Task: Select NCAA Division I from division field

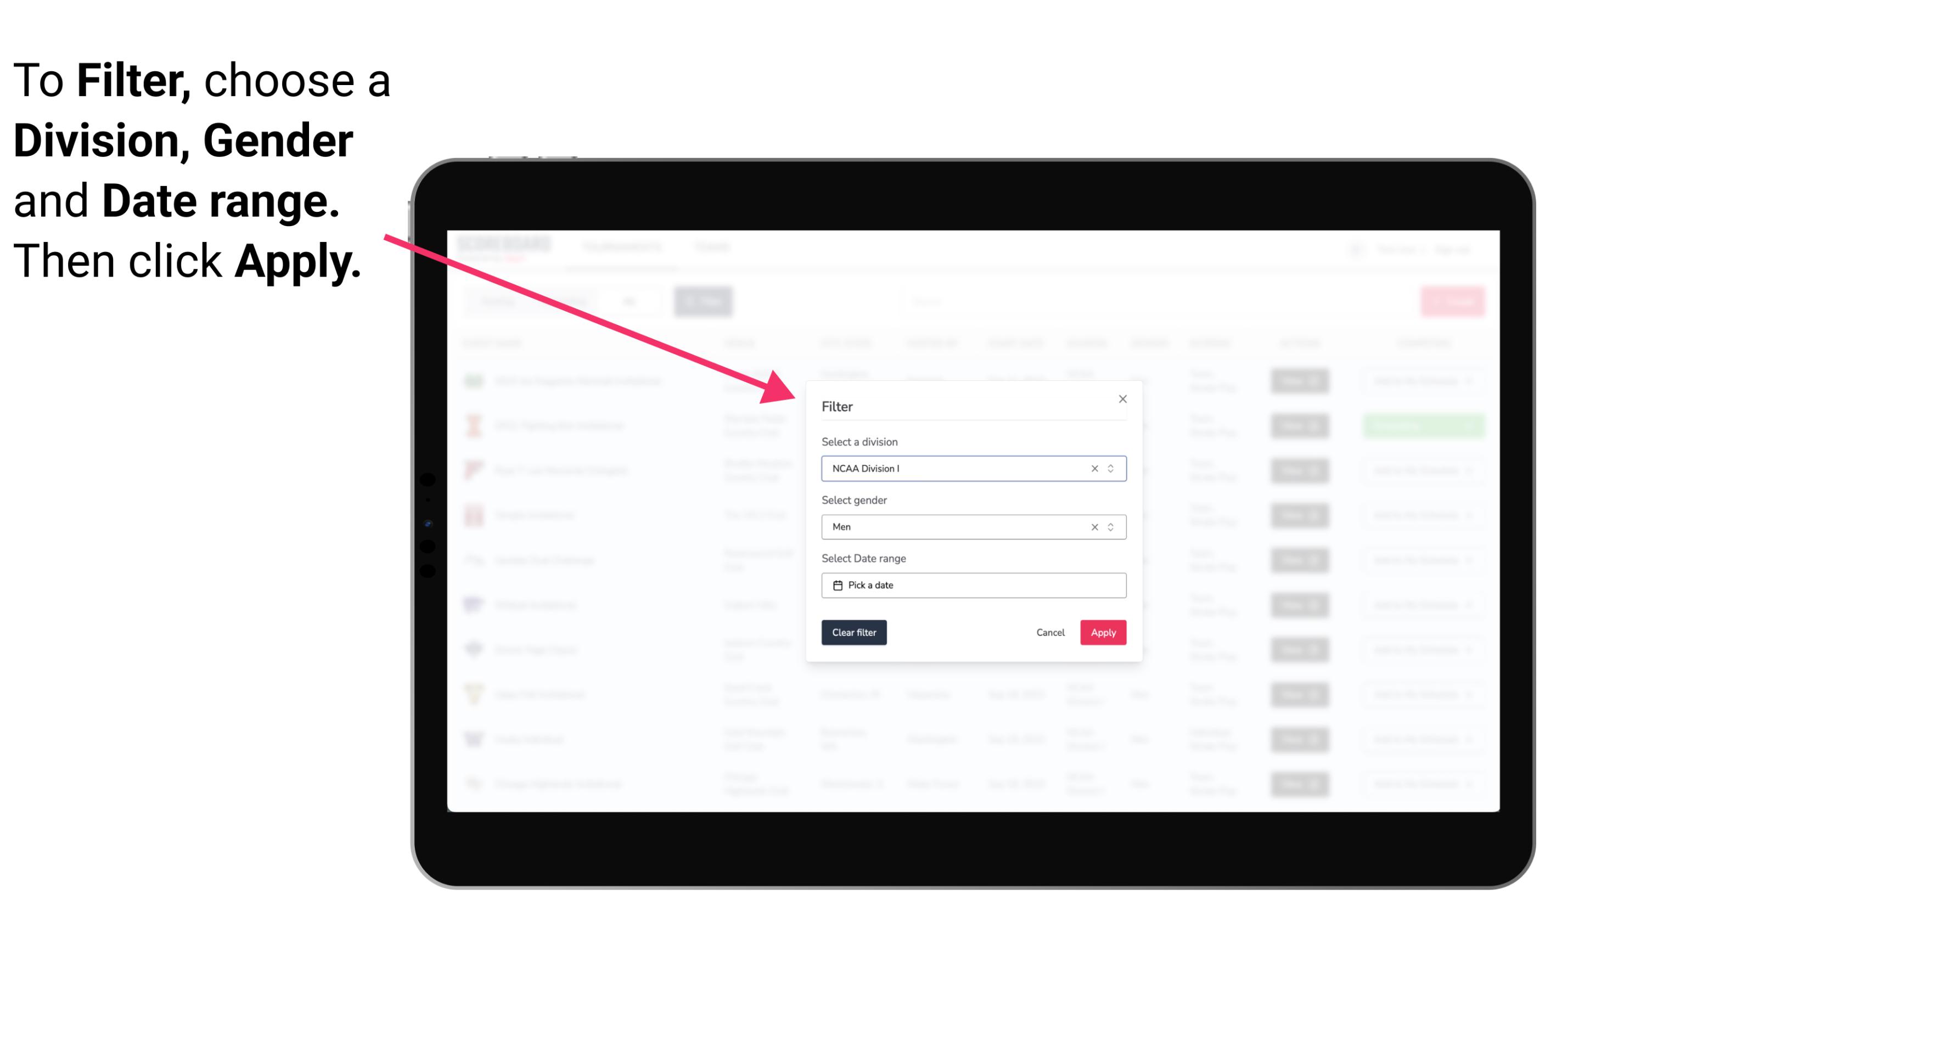Action: pyautogui.click(x=971, y=468)
